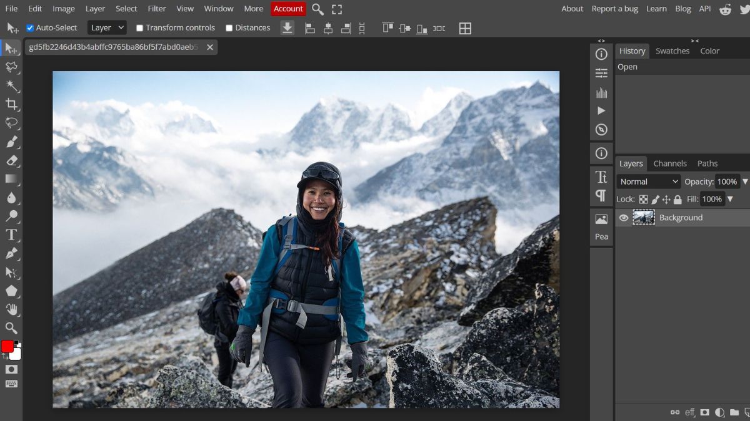Open the Actions play panel icon
This screenshot has width=750, height=421.
601,110
